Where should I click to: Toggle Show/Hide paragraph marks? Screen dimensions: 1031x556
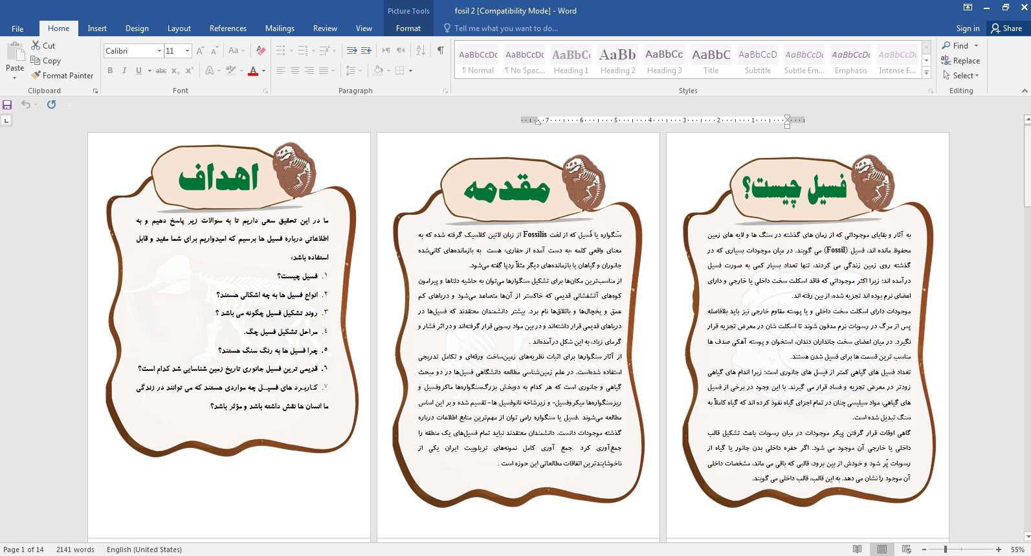(x=441, y=50)
